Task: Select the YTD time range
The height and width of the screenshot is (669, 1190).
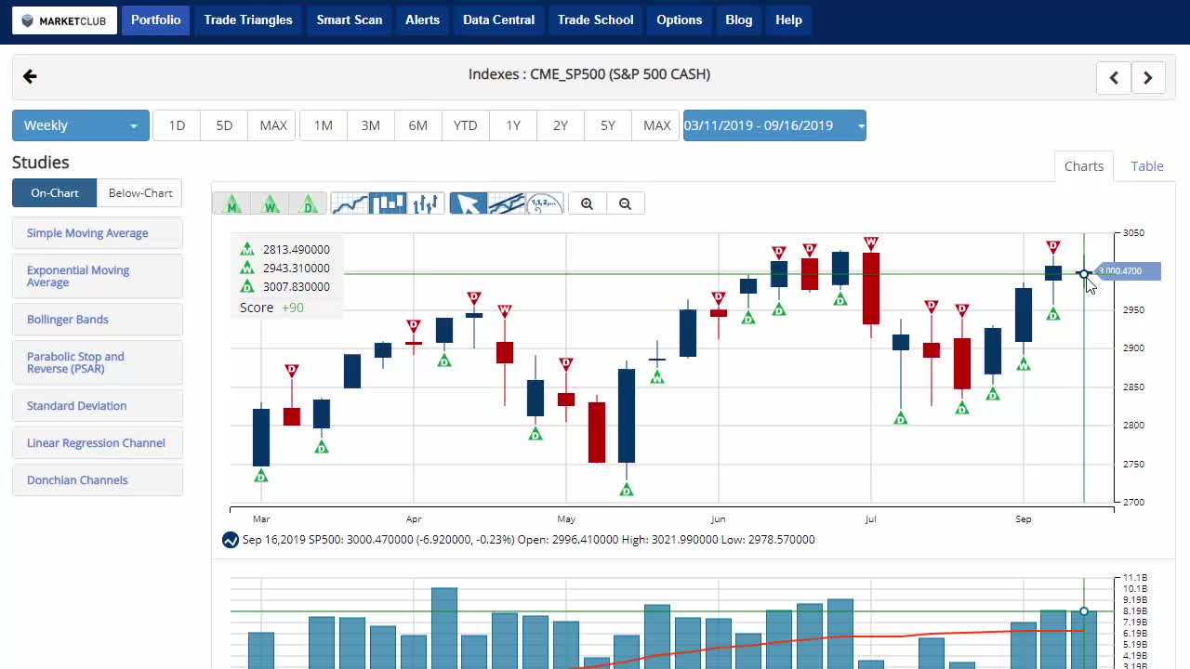Action: click(x=466, y=125)
